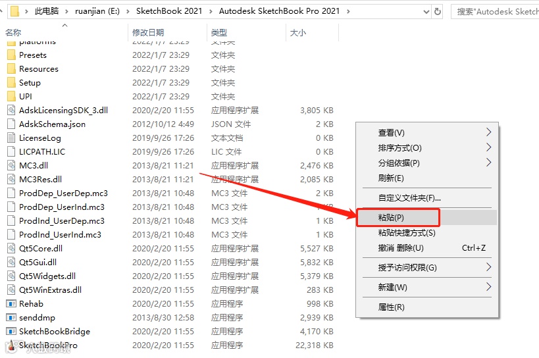Click the ProdInd_UserDep.mc3 file icon
The image size is (539, 358).
[x=11, y=220]
